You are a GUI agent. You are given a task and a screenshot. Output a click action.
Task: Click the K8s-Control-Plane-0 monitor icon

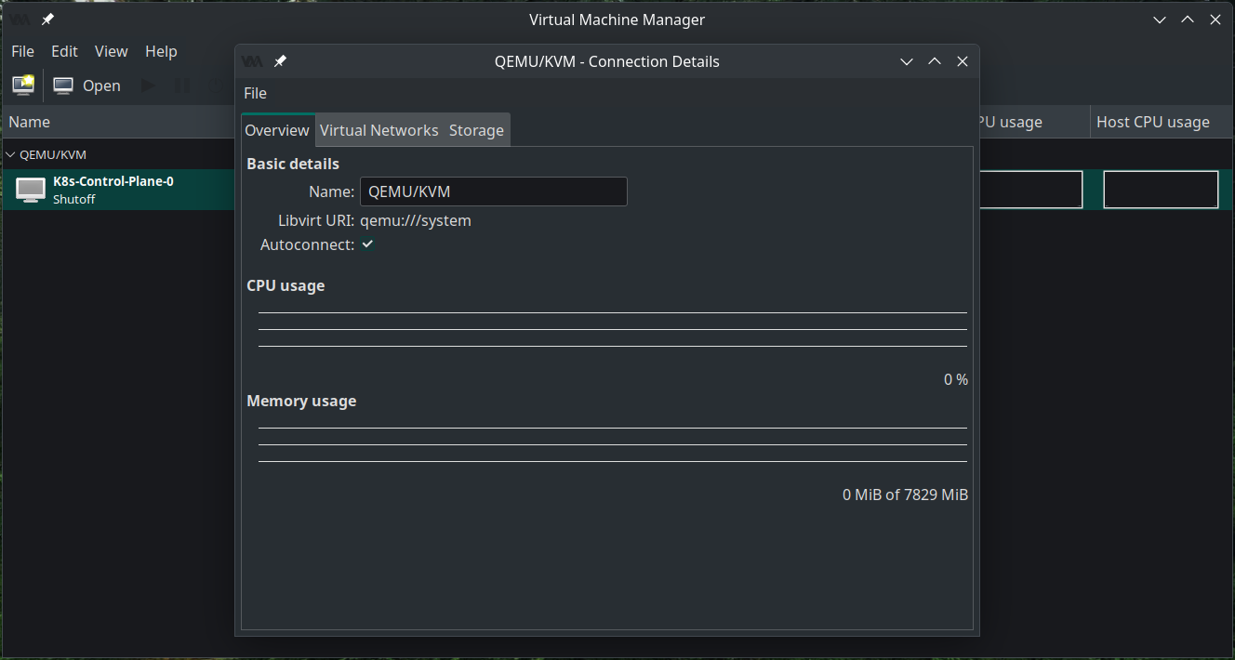(31, 190)
